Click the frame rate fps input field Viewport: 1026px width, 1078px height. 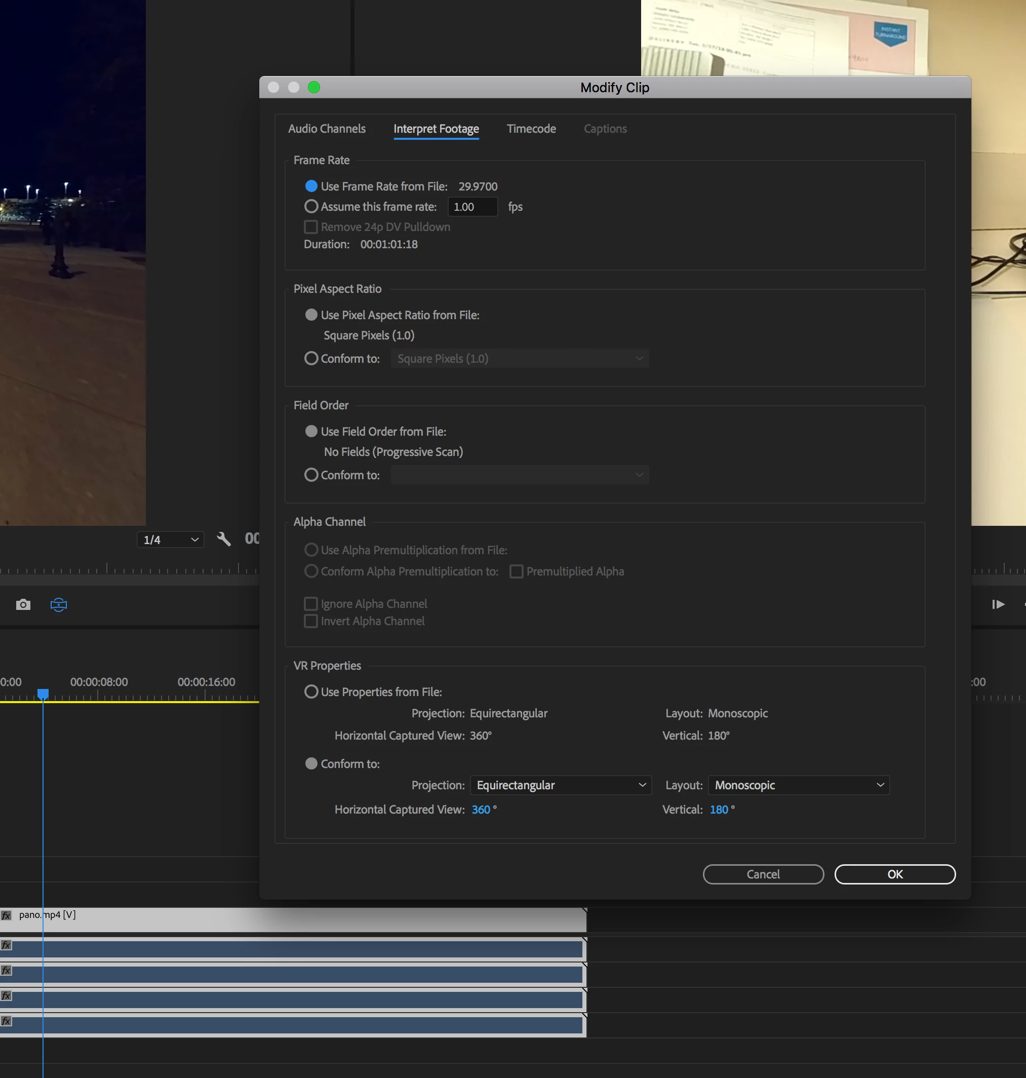[472, 207]
